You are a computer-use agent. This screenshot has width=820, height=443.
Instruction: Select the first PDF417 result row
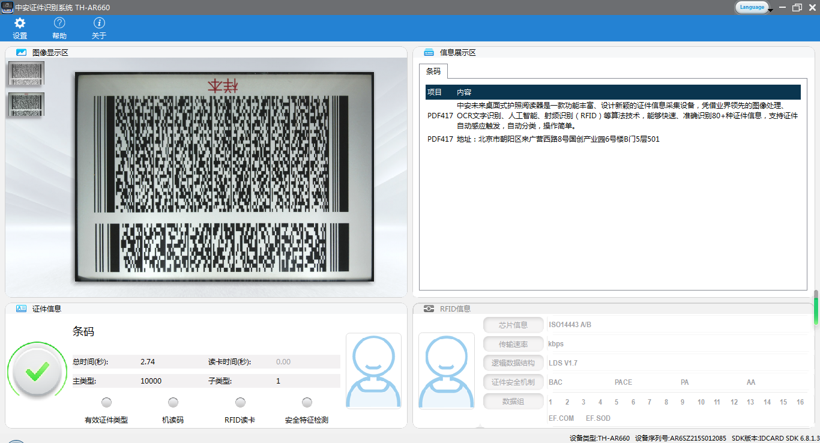pyautogui.click(x=613, y=115)
